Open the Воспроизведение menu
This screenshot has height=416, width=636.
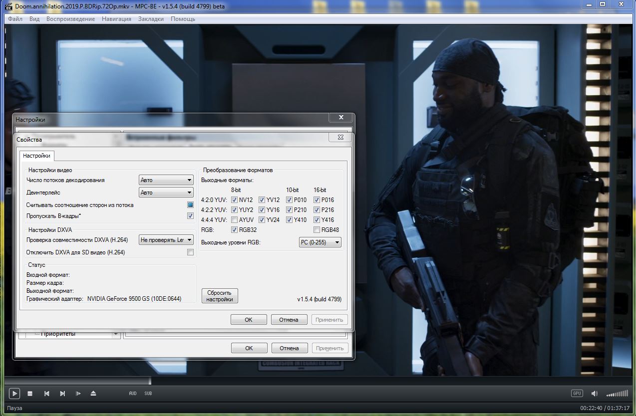(70, 19)
